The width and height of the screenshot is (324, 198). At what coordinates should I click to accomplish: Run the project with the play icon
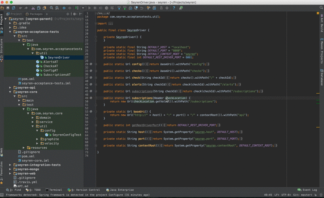pos(90,8)
